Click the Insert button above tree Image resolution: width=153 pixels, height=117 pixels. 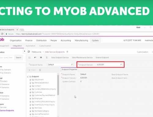click(x=32, y=70)
